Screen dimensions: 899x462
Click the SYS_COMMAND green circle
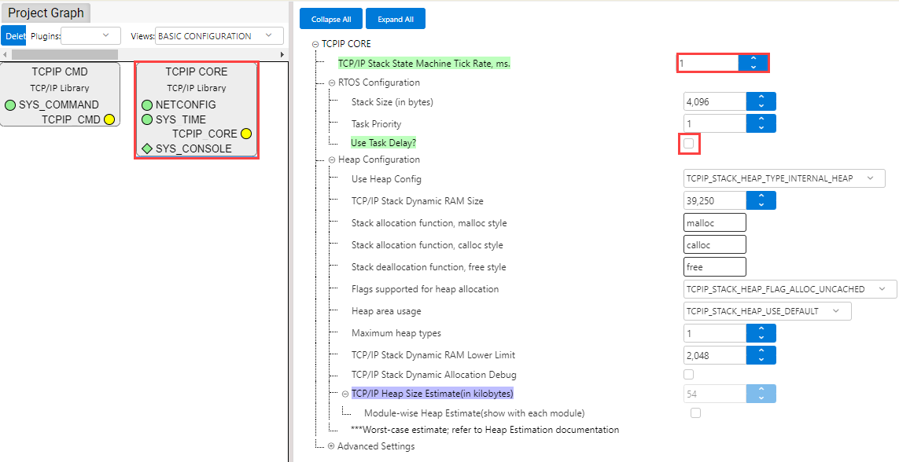click(x=10, y=104)
